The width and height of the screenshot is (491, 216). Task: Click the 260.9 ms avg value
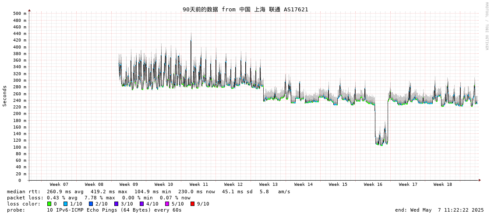tap(65, 192)
